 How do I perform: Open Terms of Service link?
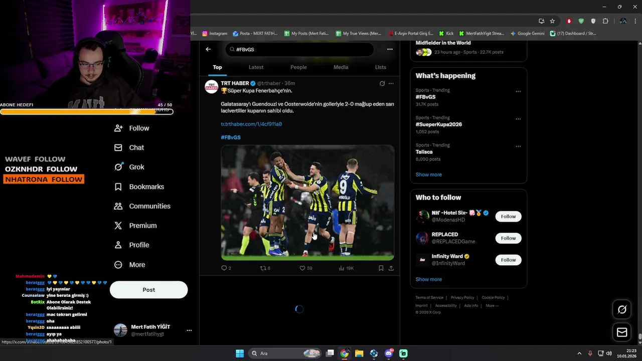click(x=429, y=297)
